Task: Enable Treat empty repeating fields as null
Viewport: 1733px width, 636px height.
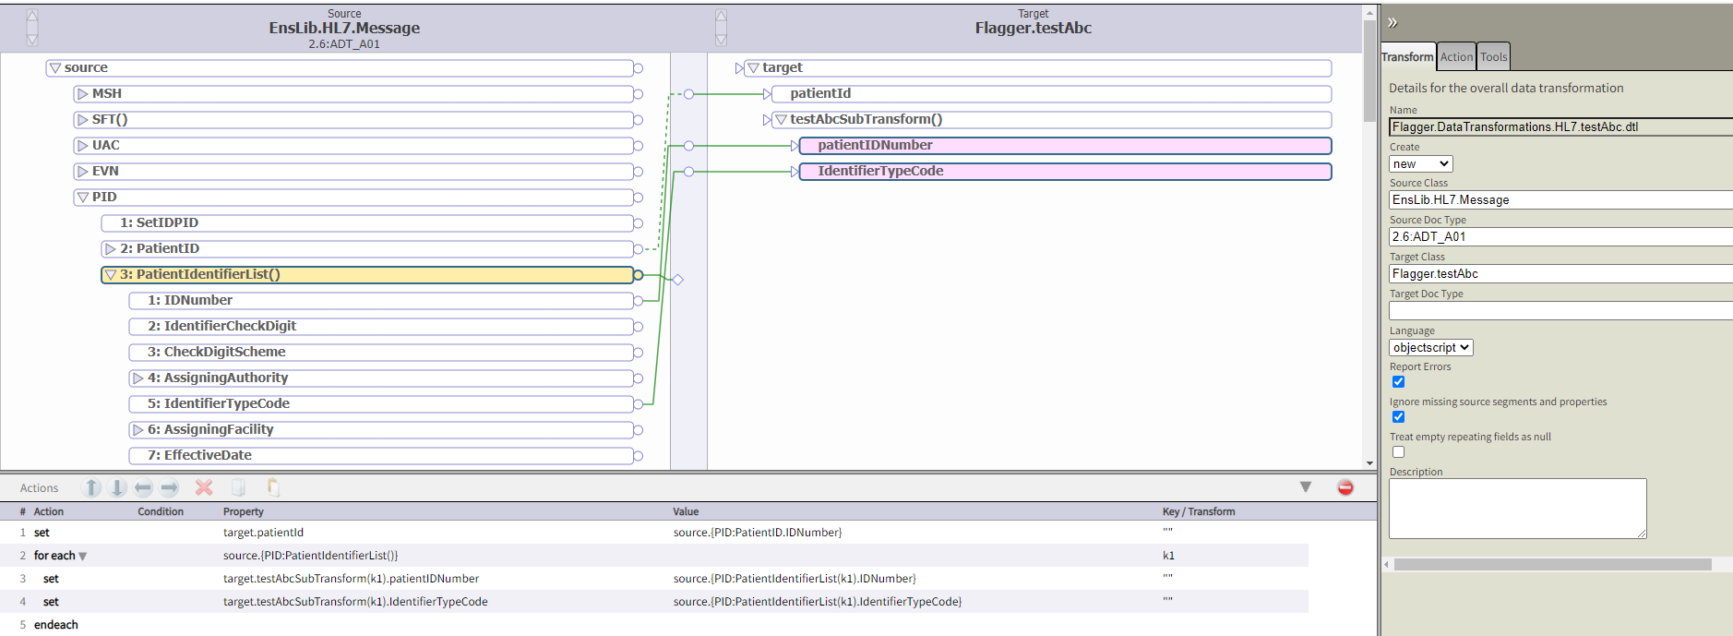Action: (1398, 452)
